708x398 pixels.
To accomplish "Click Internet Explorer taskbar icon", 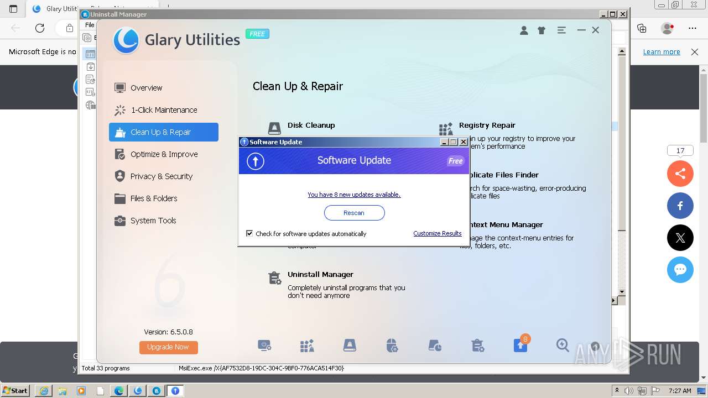I will coord(44,390).
